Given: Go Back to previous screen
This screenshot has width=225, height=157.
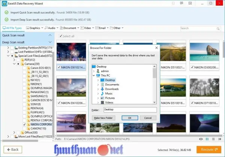Looking at the screenshot, I should click(13, 150).
